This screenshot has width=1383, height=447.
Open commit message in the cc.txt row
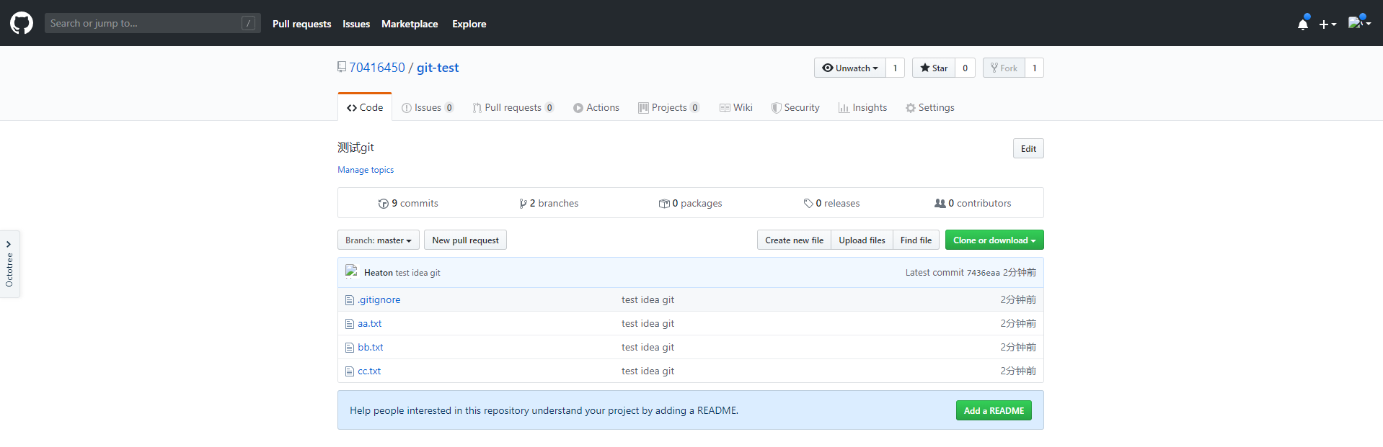pos(648,371)
